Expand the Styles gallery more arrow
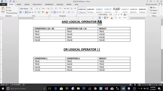The width and height of the screenshot is (163, 91). (148, 13)
